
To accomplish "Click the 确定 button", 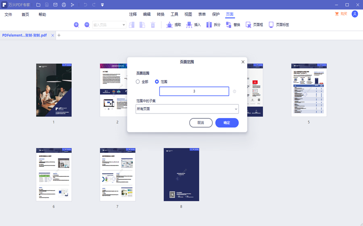I will [227, 122].
